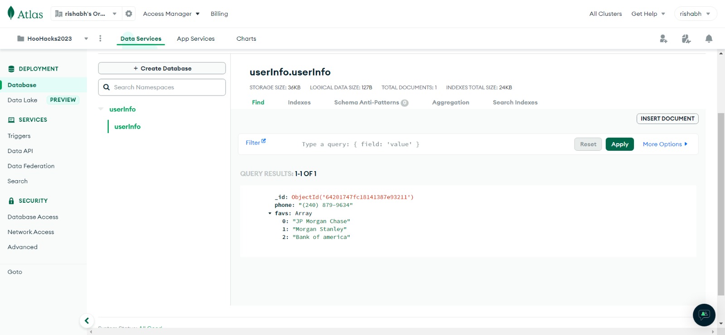Click the Search Namespaces input field
This screenshot has height=335, width=725.
coord(162,87)
